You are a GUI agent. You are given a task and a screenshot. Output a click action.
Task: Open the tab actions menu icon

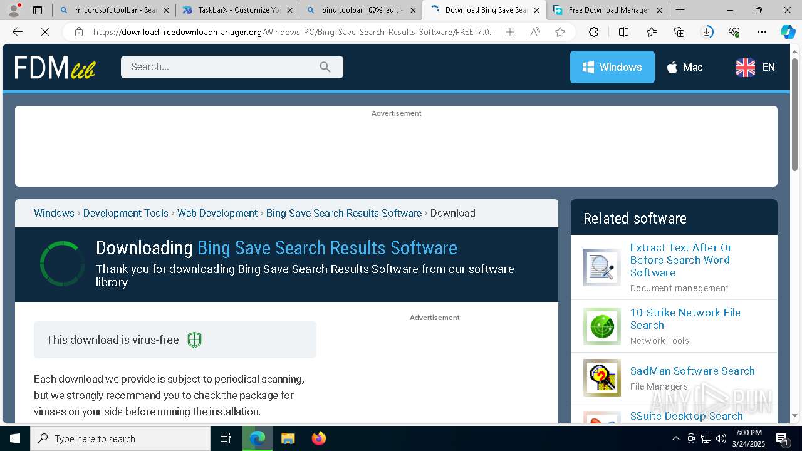[38, 10]
